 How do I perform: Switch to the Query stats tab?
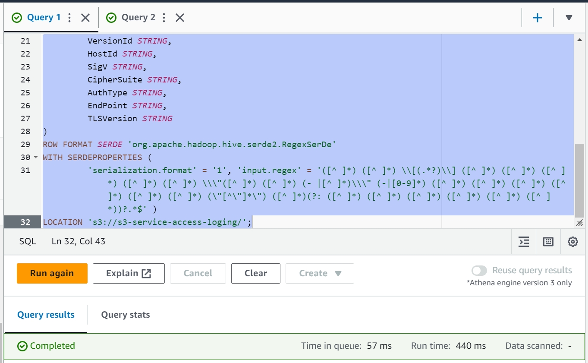[126, 315]
